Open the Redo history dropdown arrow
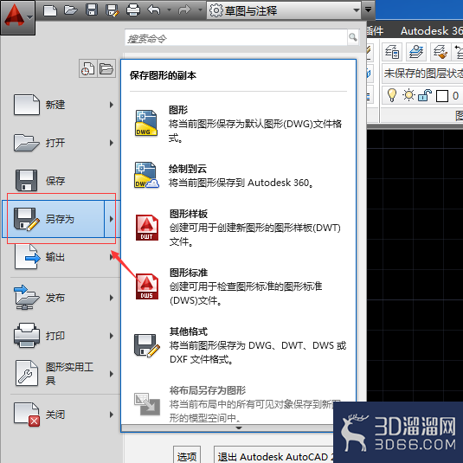This screenshot has height=463, width=463. point(200,10)
